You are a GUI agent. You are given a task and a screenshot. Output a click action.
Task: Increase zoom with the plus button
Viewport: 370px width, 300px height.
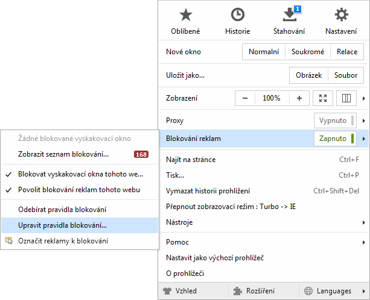click(x=299, y=98)
